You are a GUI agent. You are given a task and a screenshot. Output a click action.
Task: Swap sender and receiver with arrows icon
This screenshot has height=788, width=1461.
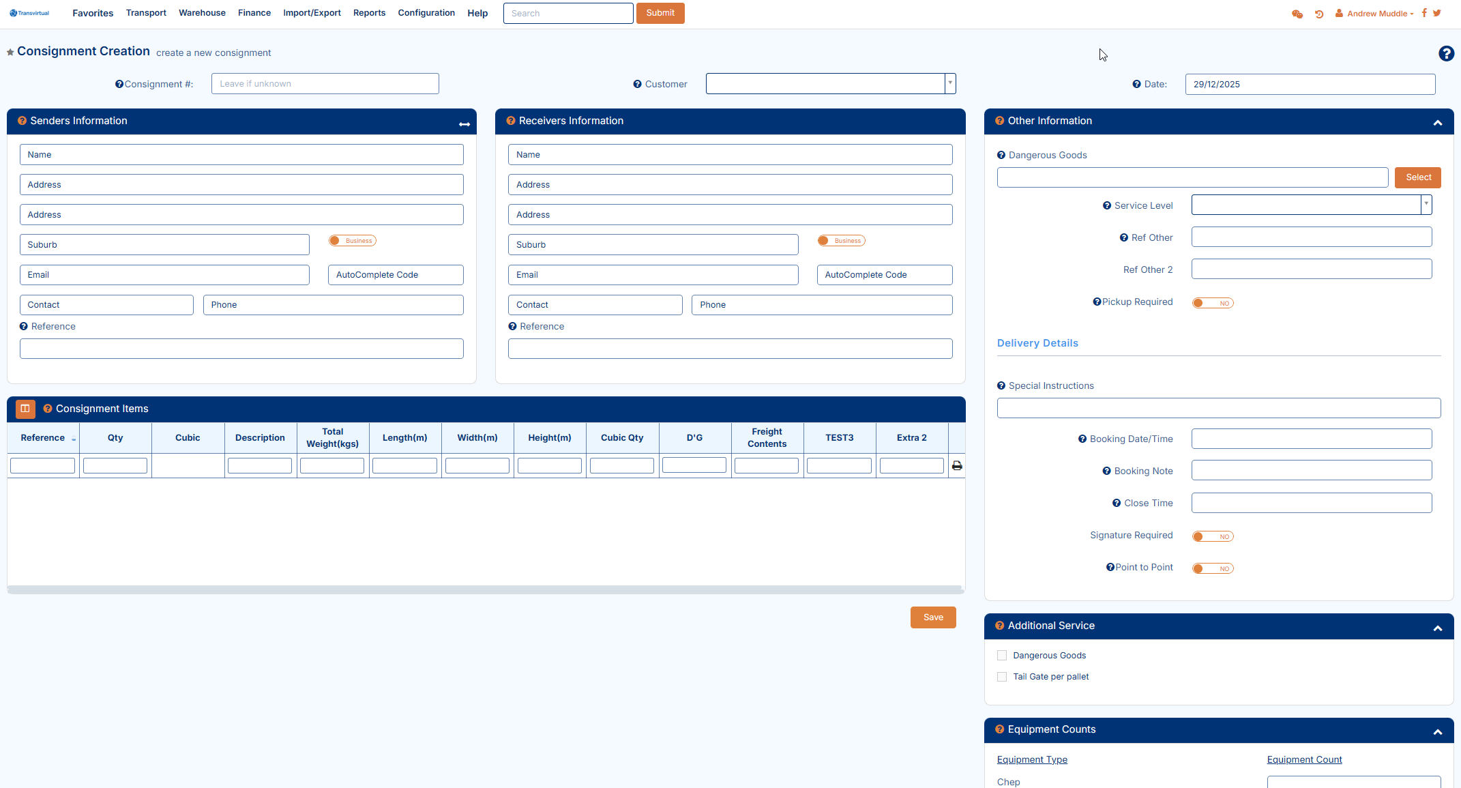click(464, 124)
